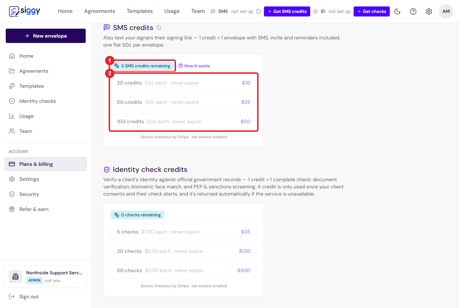Select the 50 credits $25 pack
The height and width of the screenshot is (308, 459).
(x=184, y=102)
